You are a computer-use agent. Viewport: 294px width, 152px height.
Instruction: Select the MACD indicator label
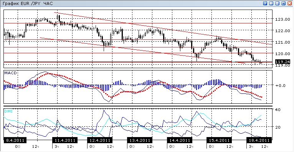[10, 73]
